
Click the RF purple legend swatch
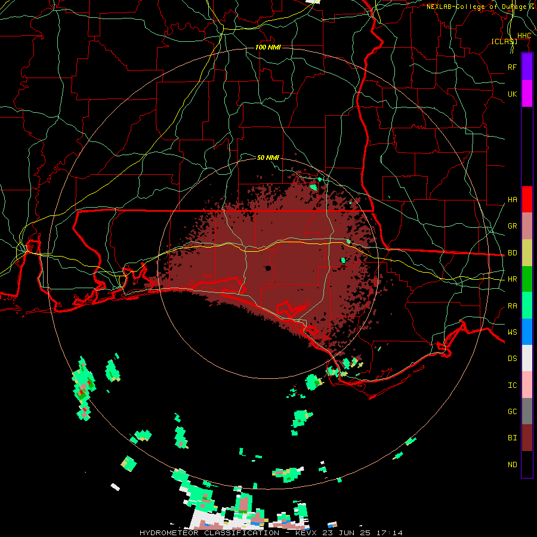[527, 67]
